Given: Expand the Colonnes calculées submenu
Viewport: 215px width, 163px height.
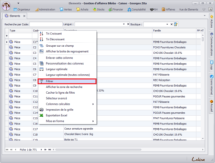Looking at the screenshot, I should 93,104.
